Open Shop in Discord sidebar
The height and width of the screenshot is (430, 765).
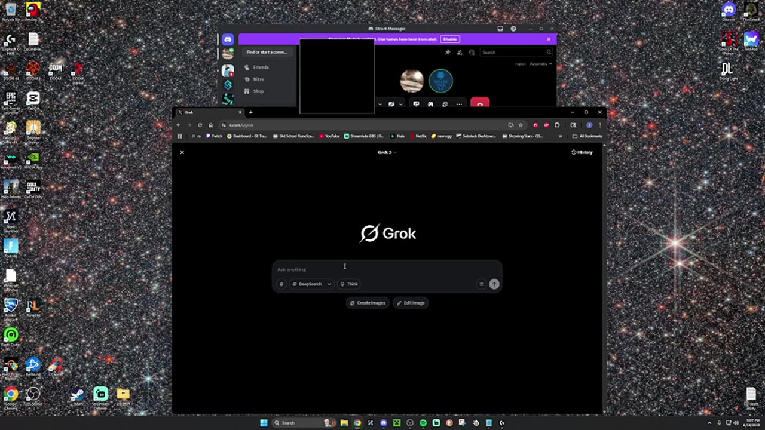click(x=258, y=91)
